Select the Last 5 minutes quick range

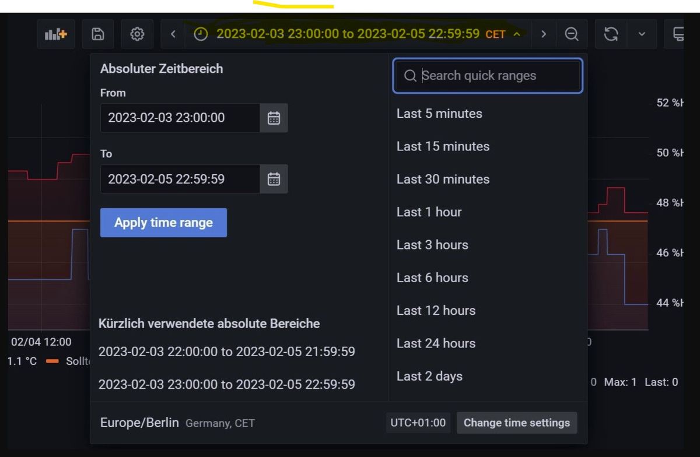(439, 114)
